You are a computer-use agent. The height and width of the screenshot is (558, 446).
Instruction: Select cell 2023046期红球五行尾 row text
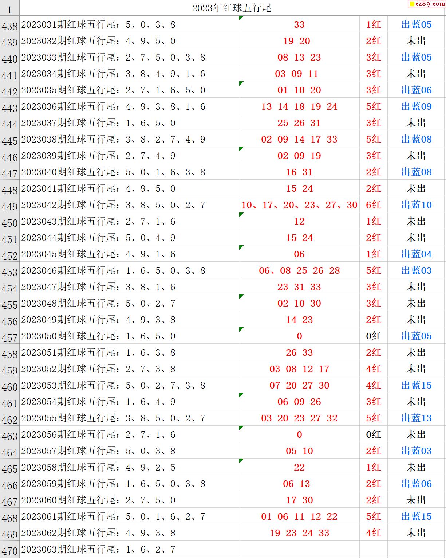129,270
